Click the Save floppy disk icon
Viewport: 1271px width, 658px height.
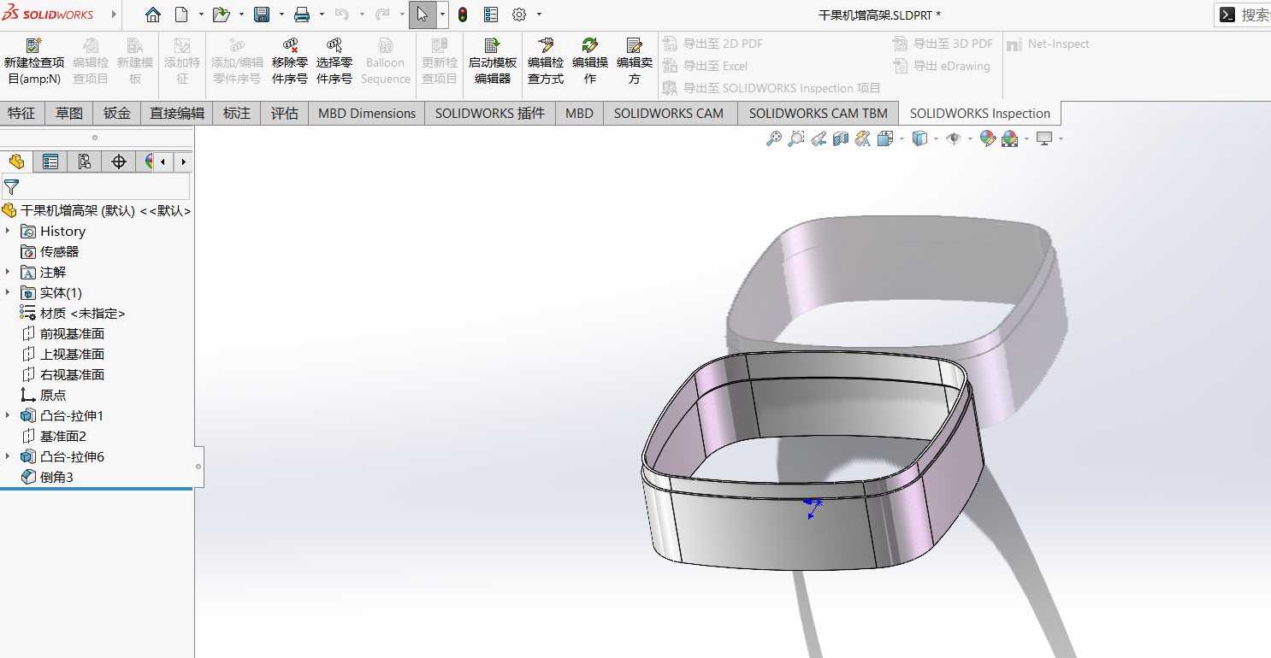point(262,15)
